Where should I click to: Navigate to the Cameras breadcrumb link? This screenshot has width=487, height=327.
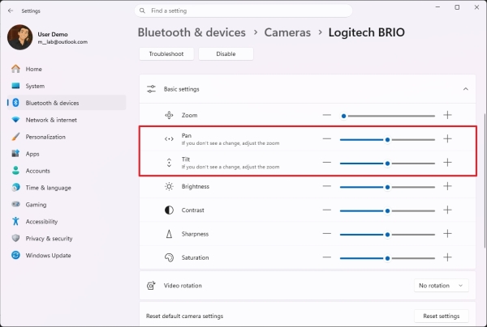pyautogui.click(x=287, y=32)
